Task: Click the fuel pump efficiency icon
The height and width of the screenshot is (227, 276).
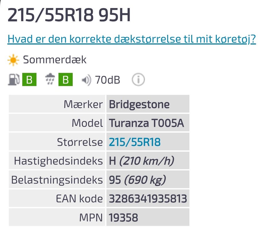Action: [13, 80]
